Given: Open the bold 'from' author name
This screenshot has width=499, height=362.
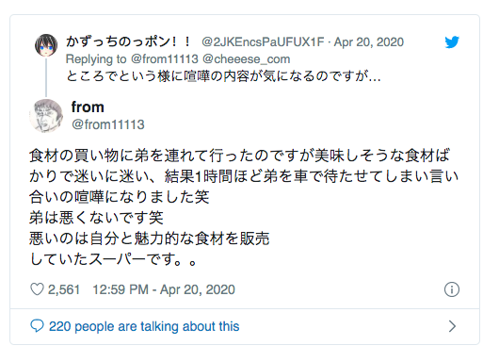Looking at the screenshot, I should coord(88,107).
